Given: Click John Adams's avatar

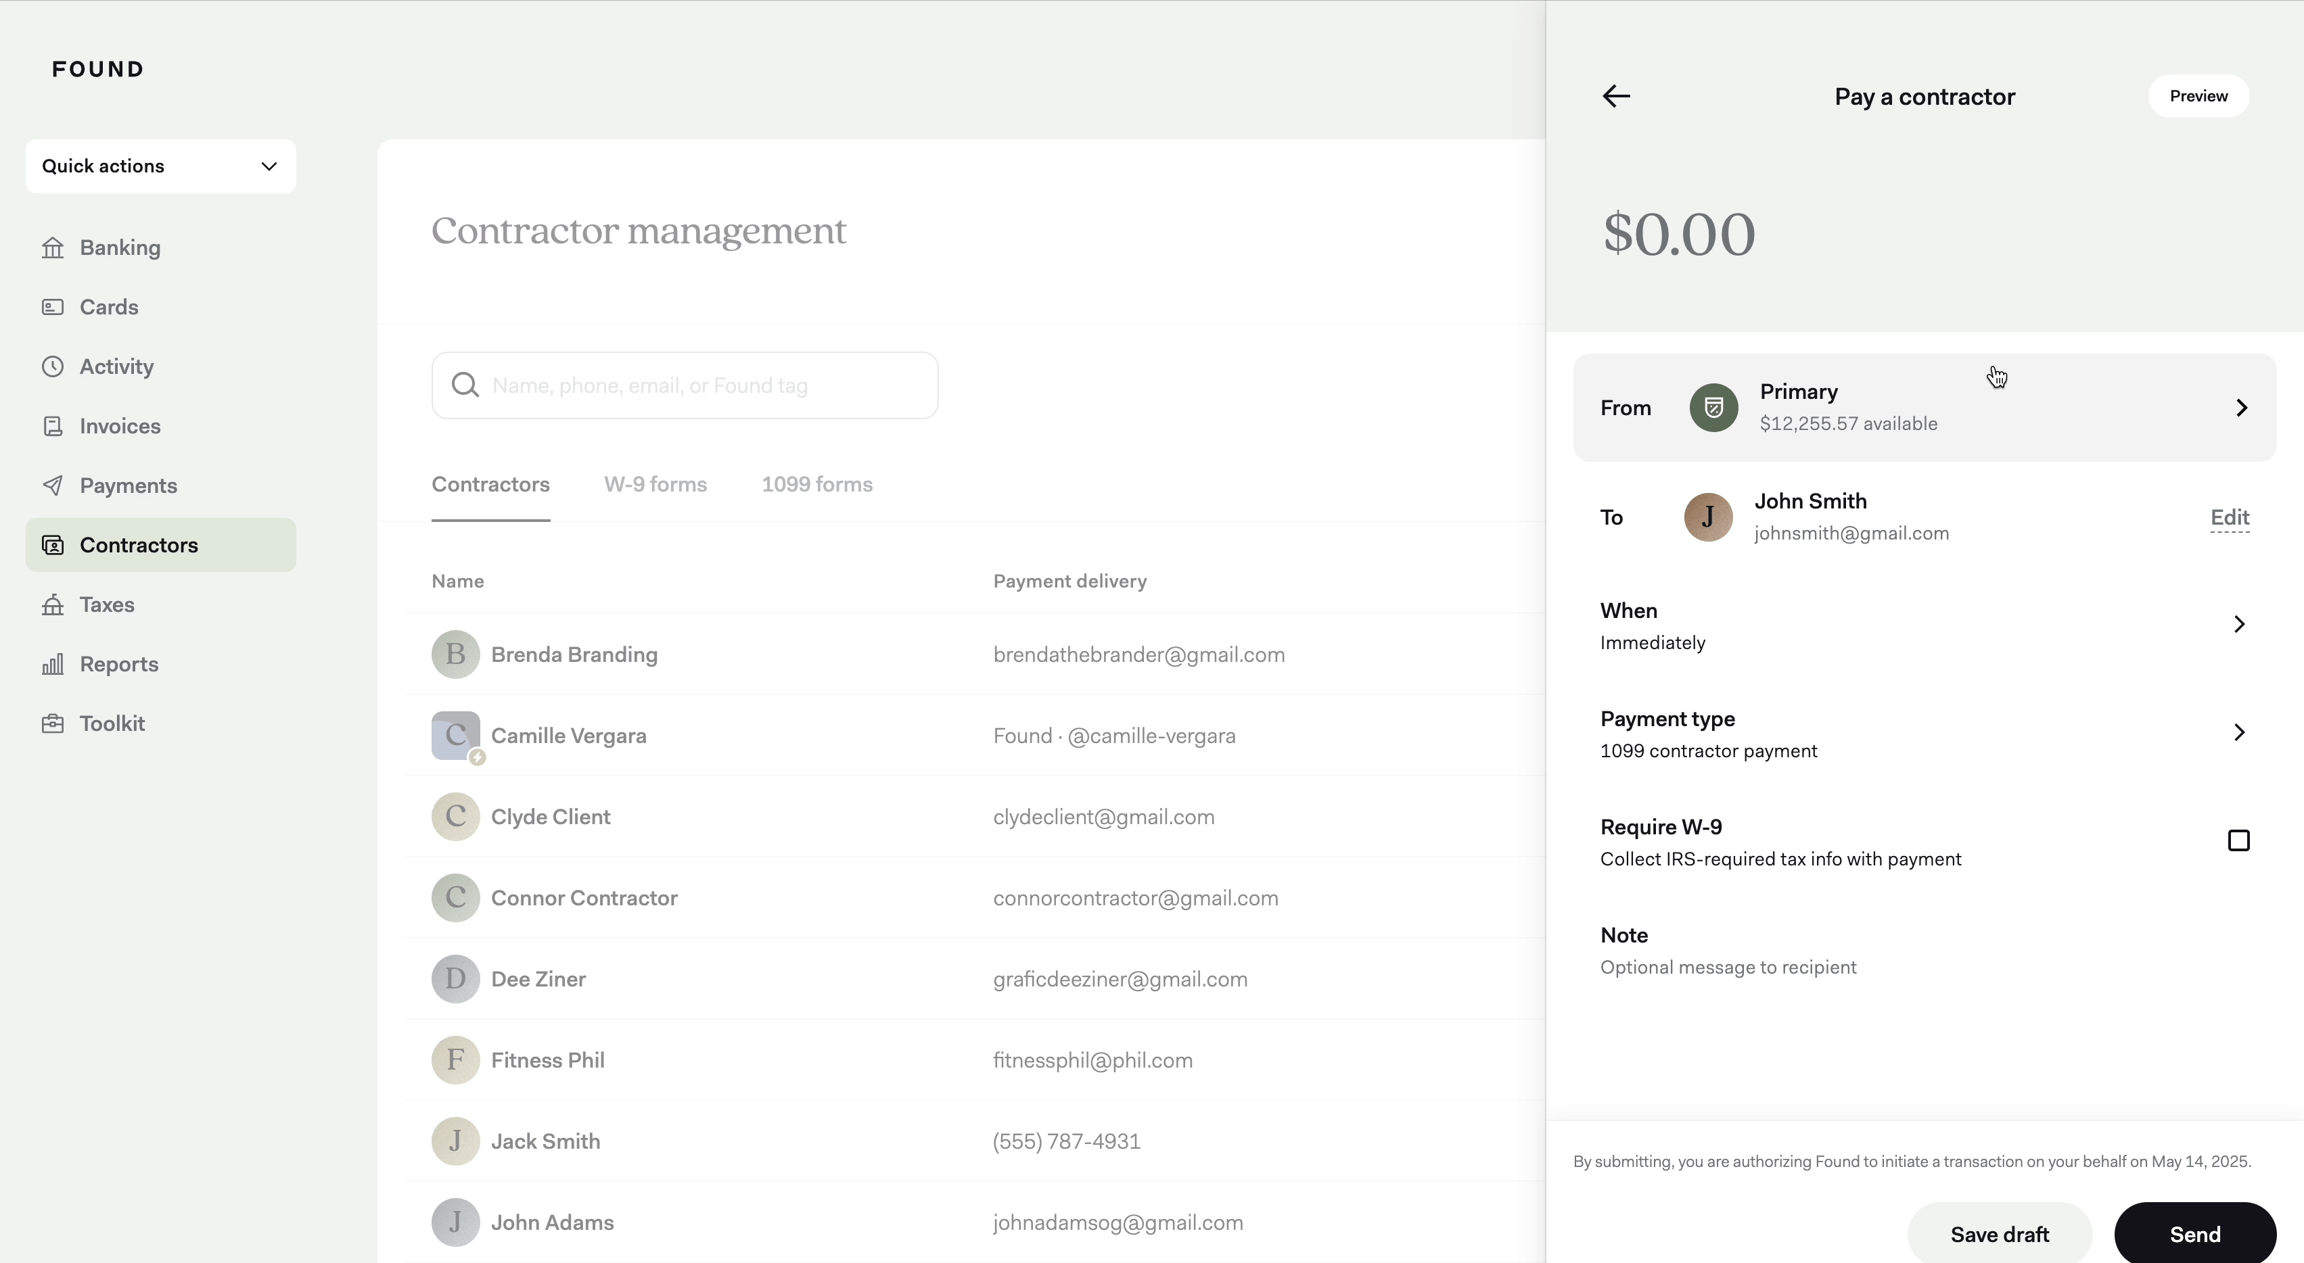Looking at the screenshot, I should point(455,1223).
